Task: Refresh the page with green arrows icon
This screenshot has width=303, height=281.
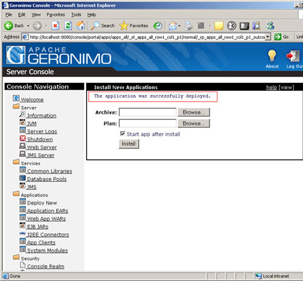Action: (x=68, y=26)
